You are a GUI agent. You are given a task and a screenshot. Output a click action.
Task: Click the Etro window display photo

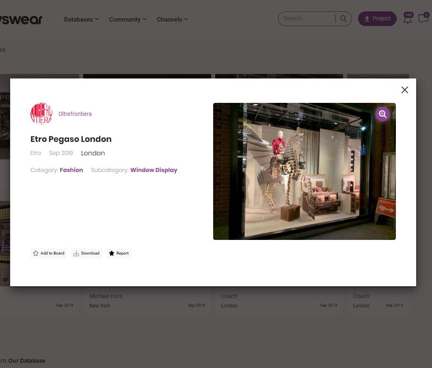[x=304, y=171]
